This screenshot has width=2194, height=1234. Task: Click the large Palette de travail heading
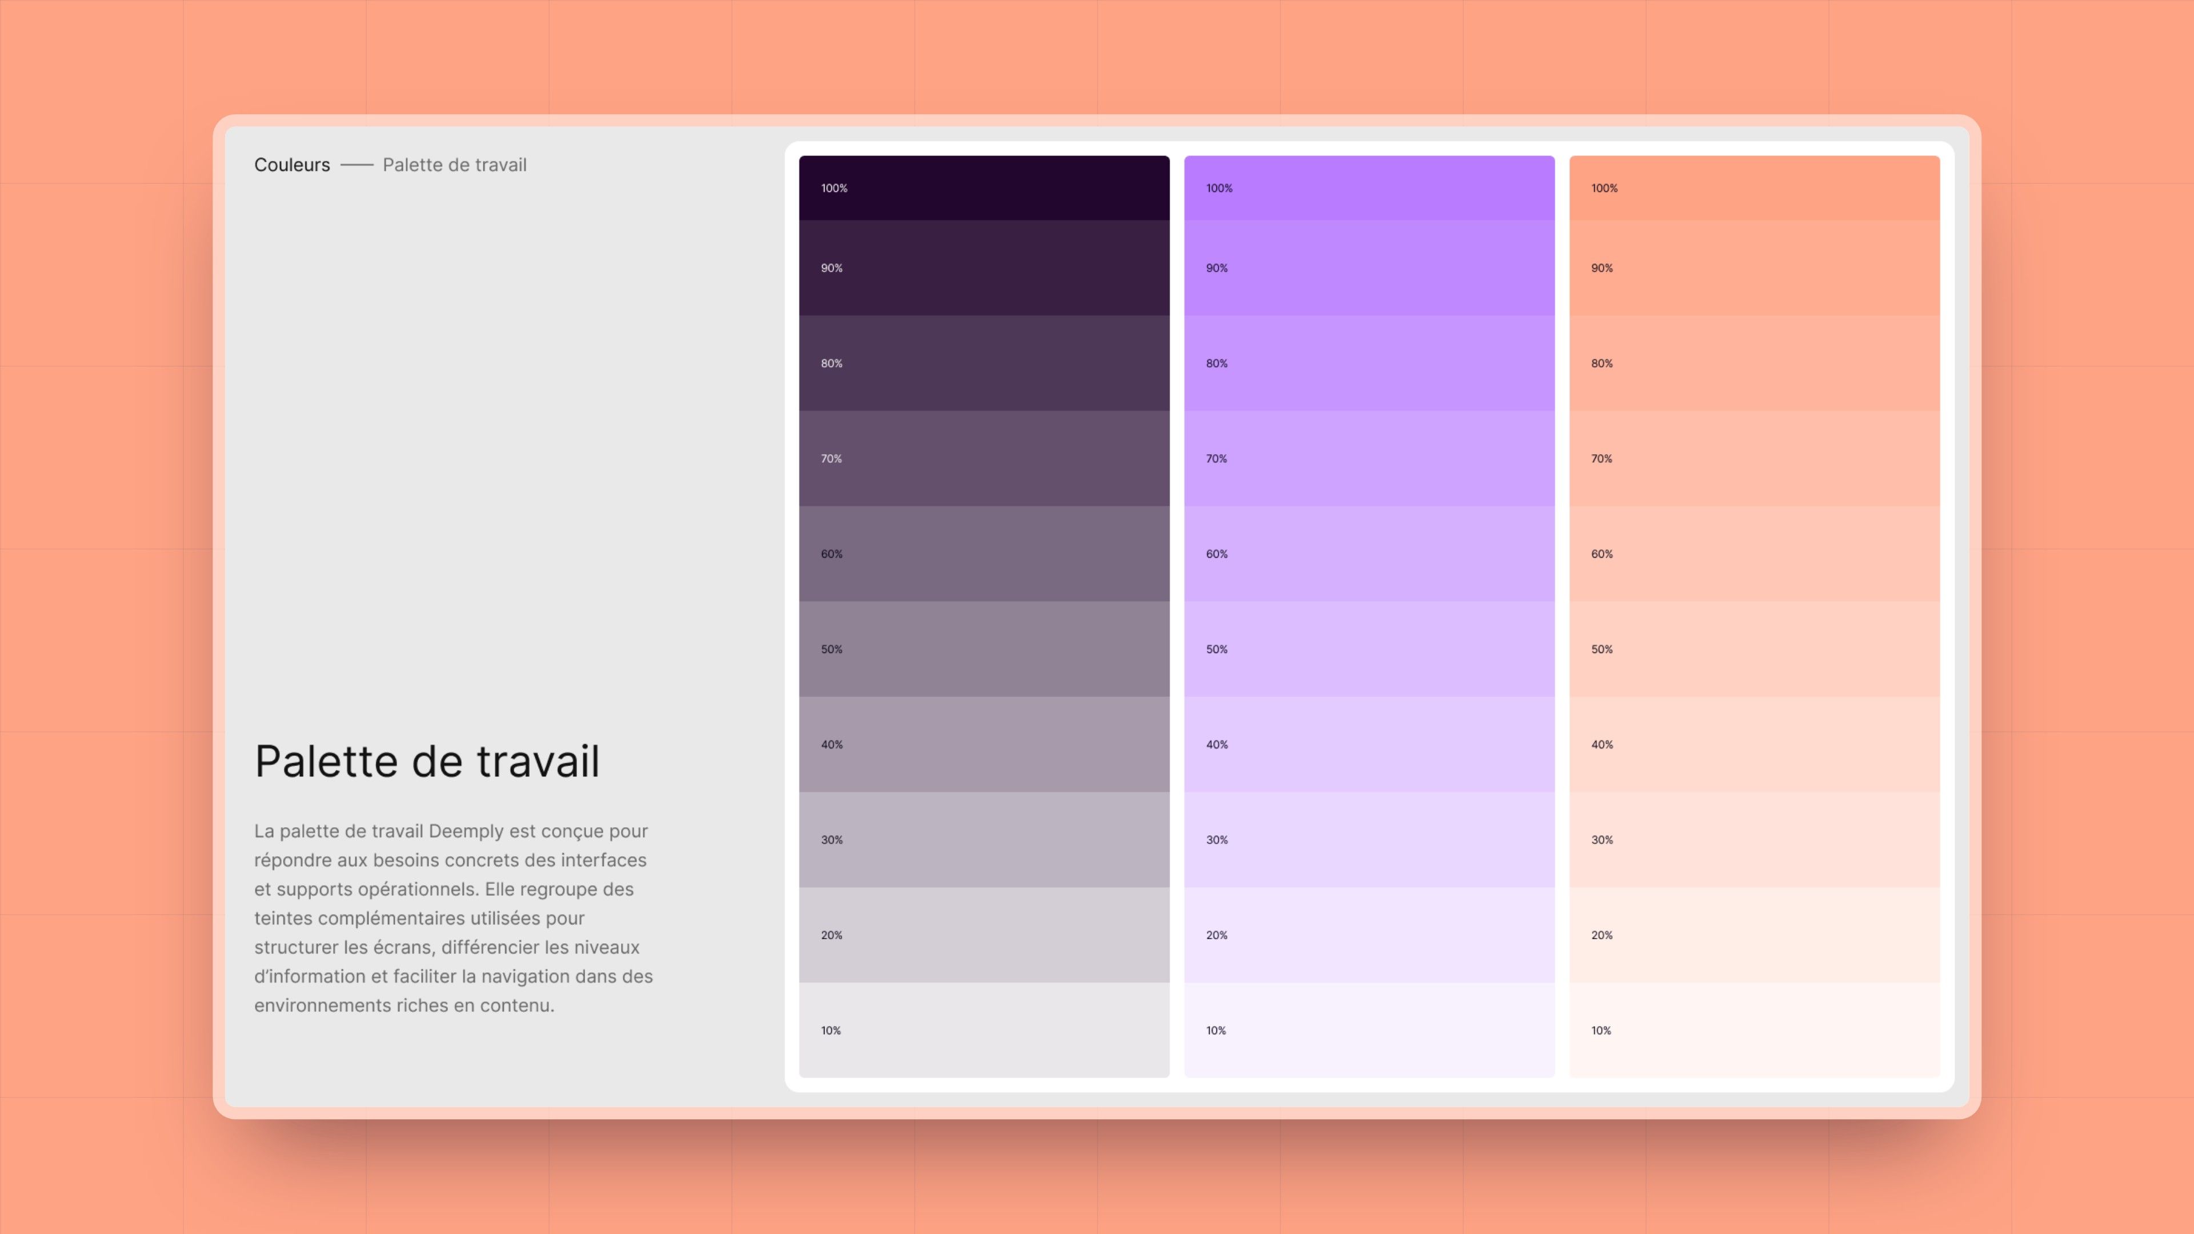(x=427, y=762)
